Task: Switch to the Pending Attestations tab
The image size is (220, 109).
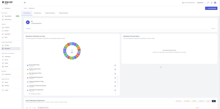Action: coord(63,13)
